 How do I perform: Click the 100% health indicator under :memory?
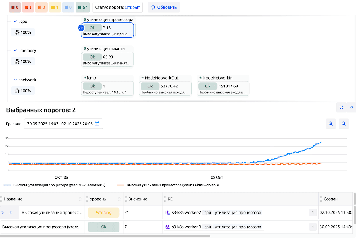tap(23, 62)
